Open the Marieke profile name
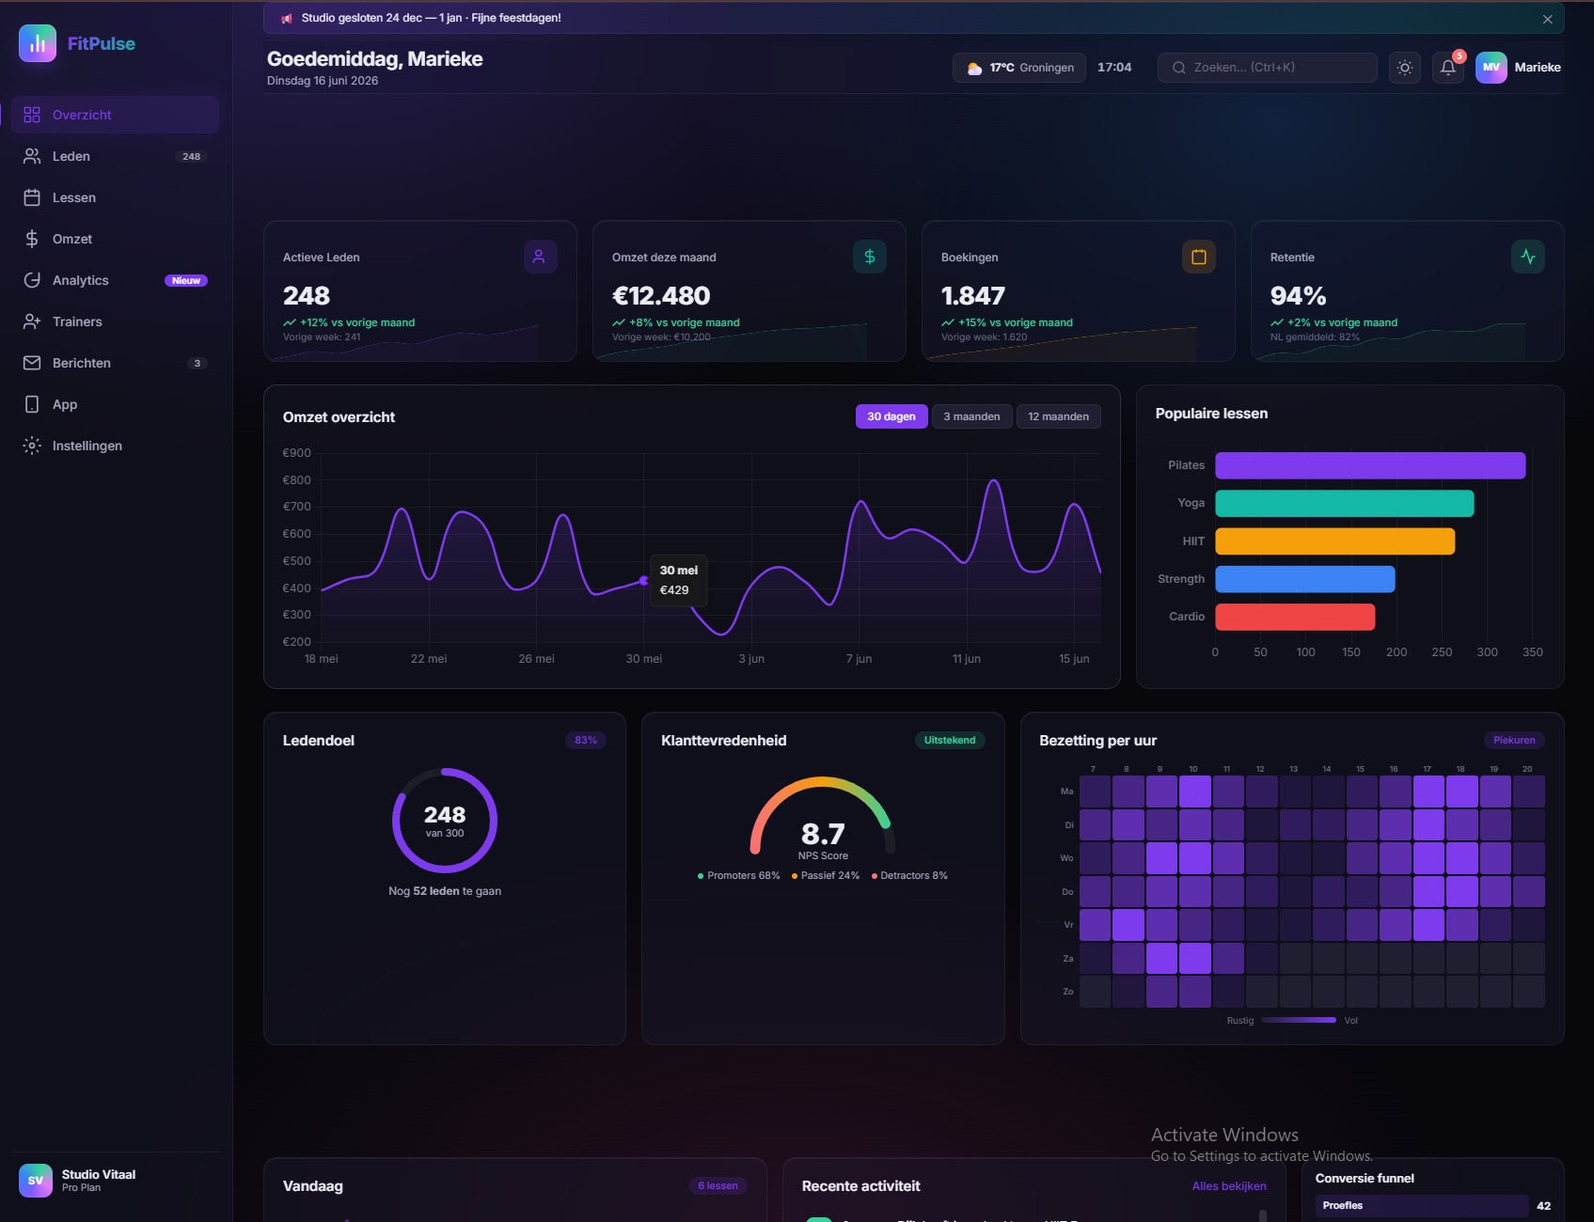Image resolution: width=1594 pixels, height=1222 pixels. [x=1538, y=68]
